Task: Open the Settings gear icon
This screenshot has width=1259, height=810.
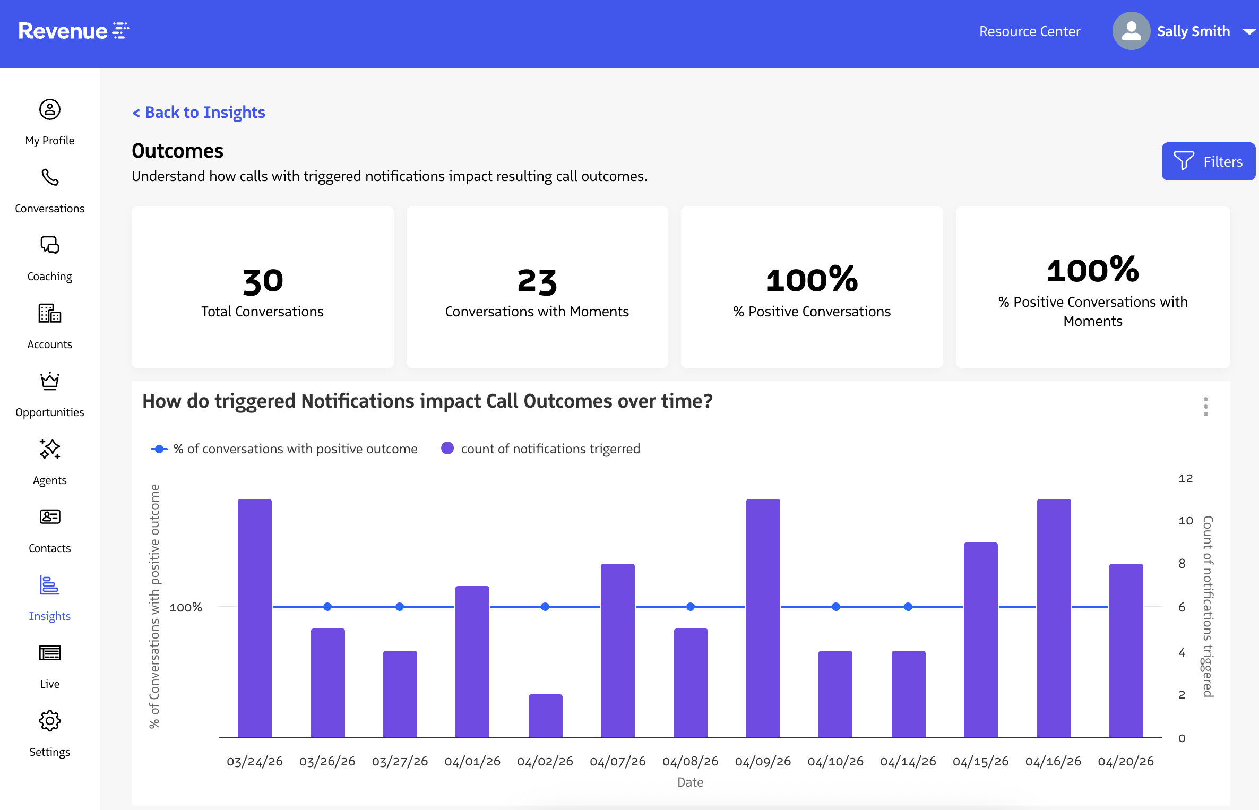Action: [50, 721]
